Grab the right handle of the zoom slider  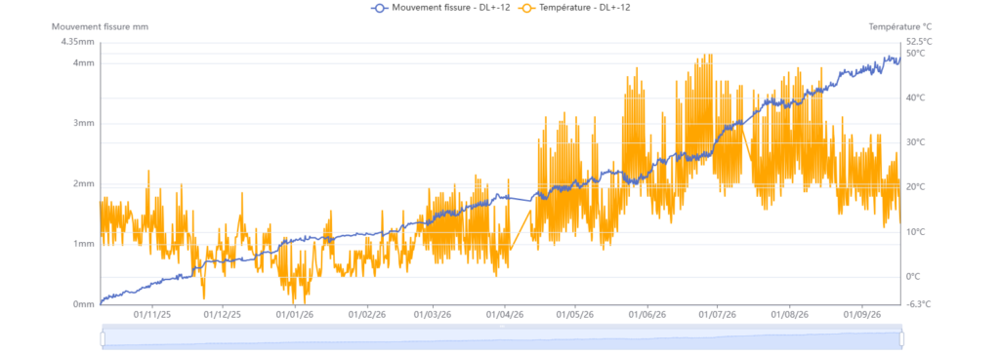click(901, 339)
